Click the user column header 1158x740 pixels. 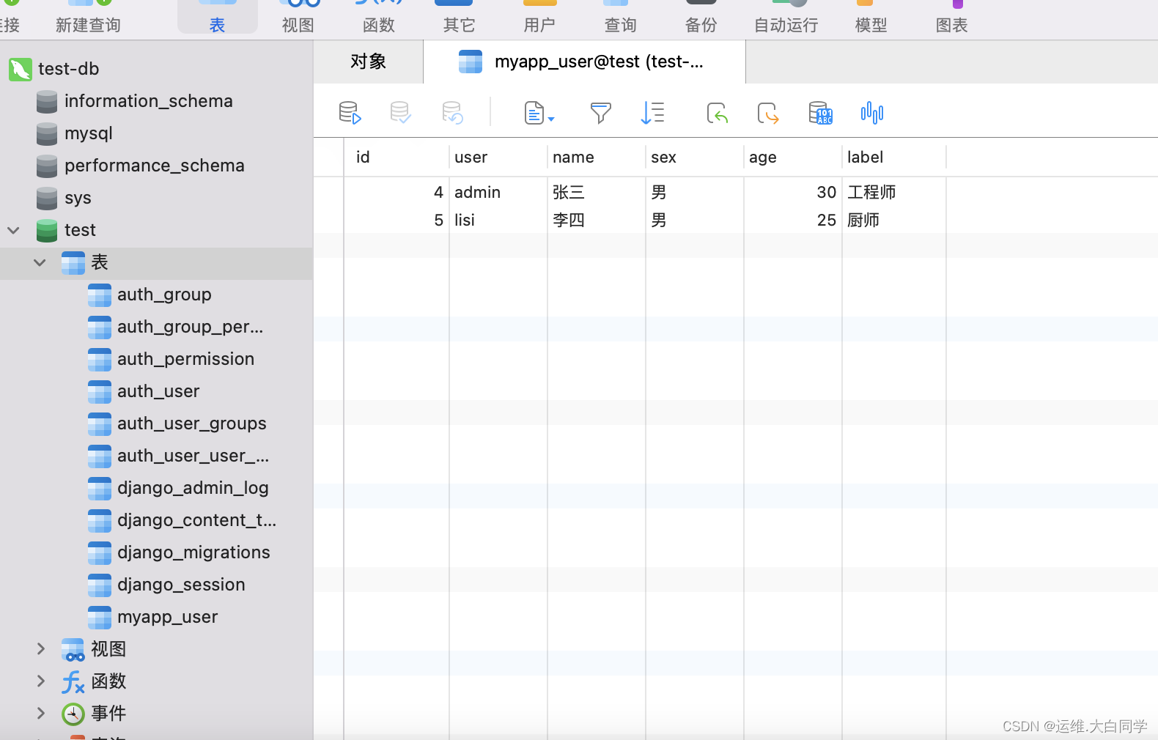(498, 158)
